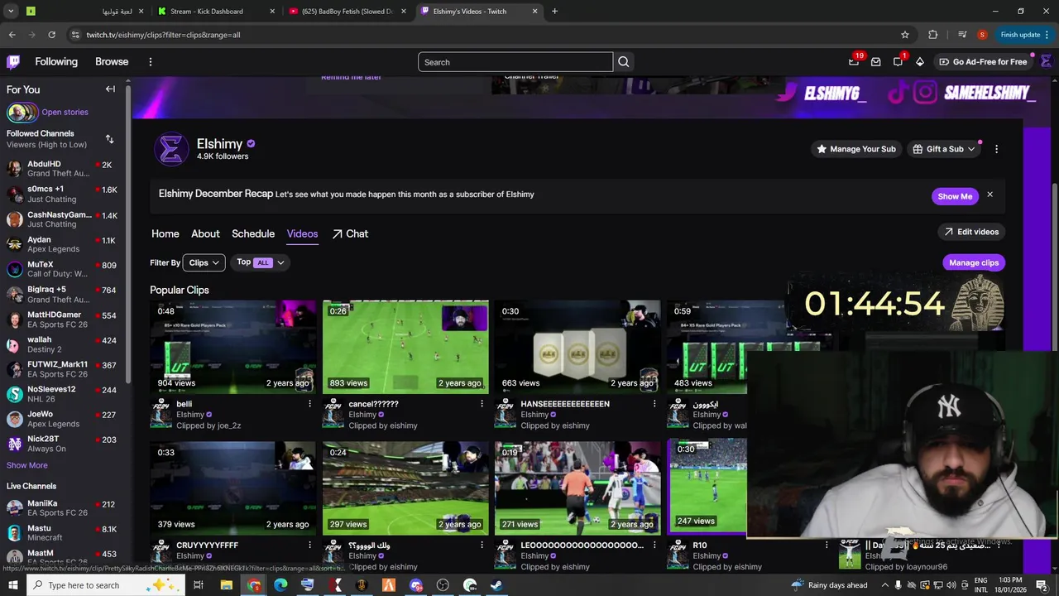Image resolution: width=1059 pixels, height=596 pixels.
Task: Switch to the Home channel tab
Action: (165, 233)
